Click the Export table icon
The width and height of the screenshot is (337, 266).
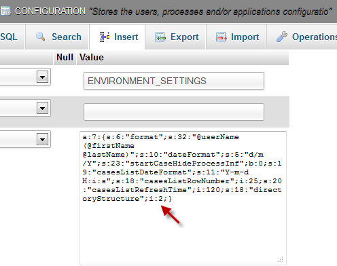(160, 37)
